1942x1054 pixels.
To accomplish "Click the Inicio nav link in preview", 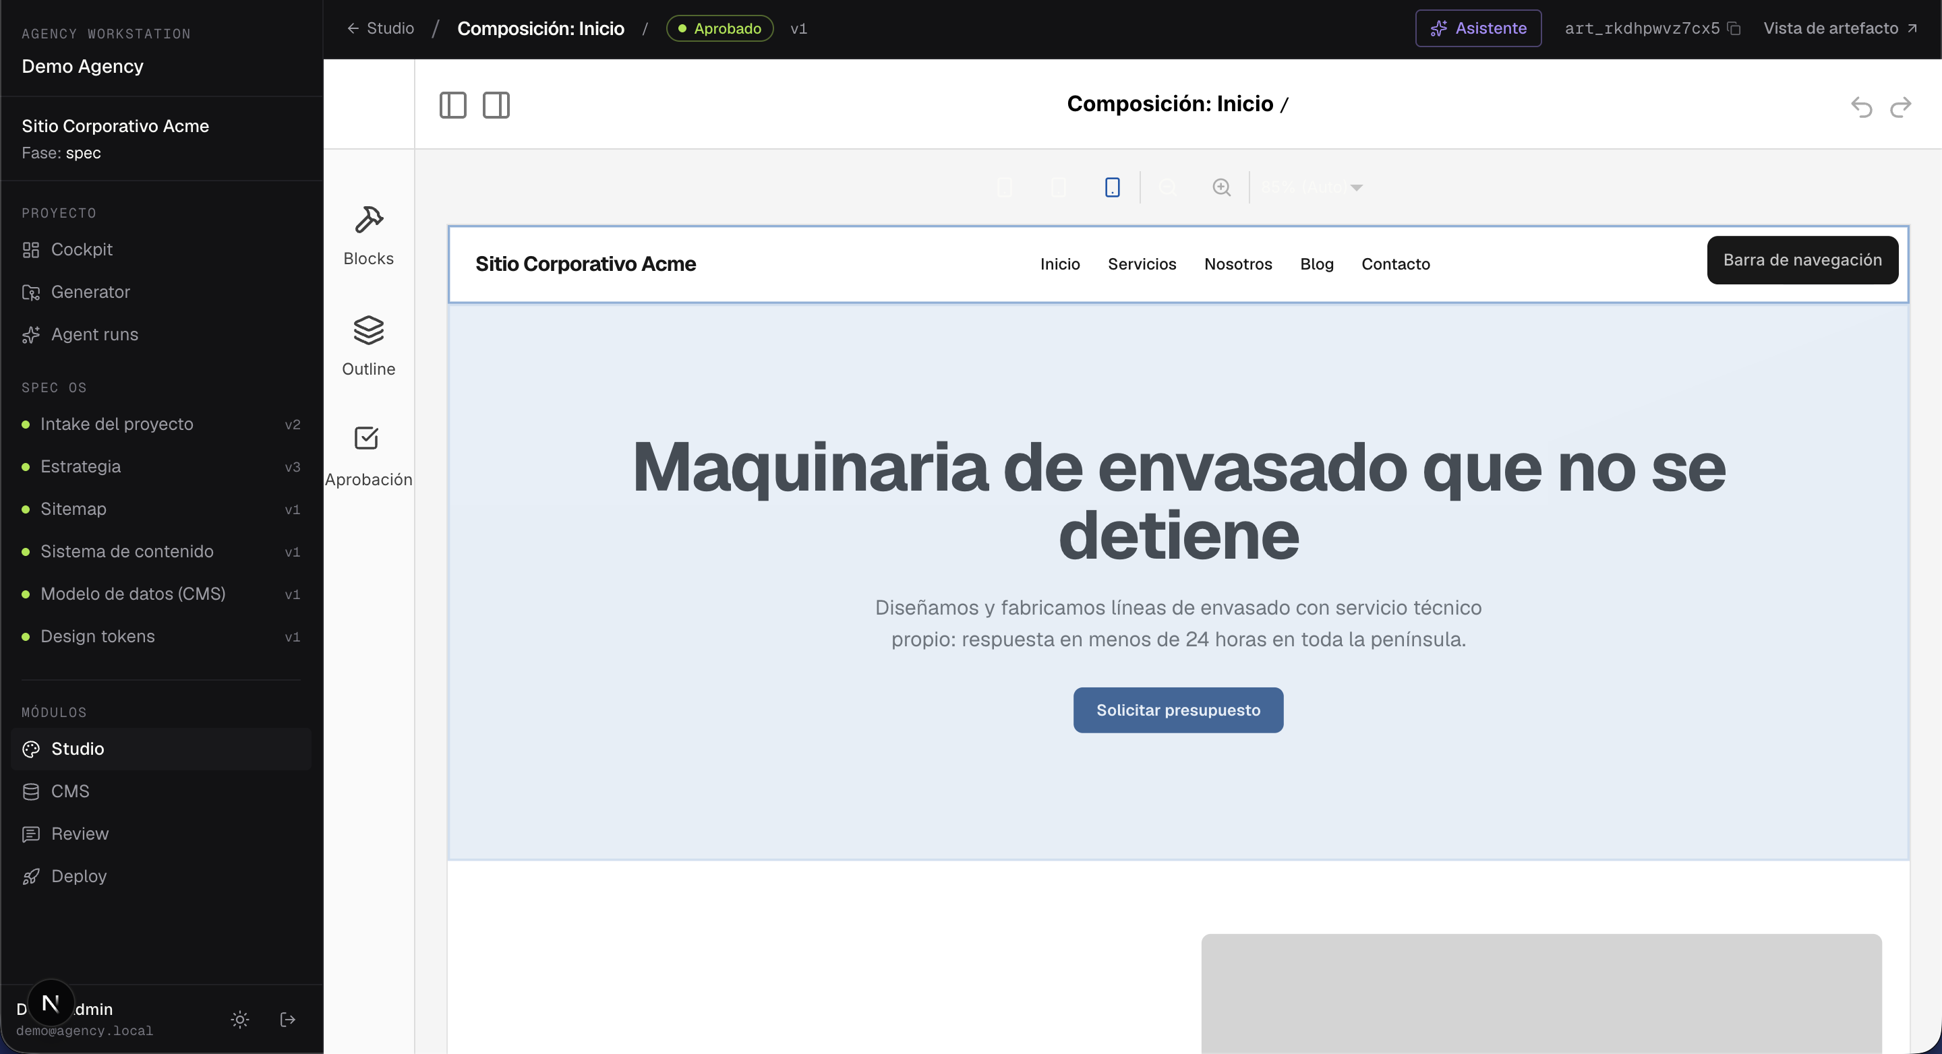I will coord(1060,263).
